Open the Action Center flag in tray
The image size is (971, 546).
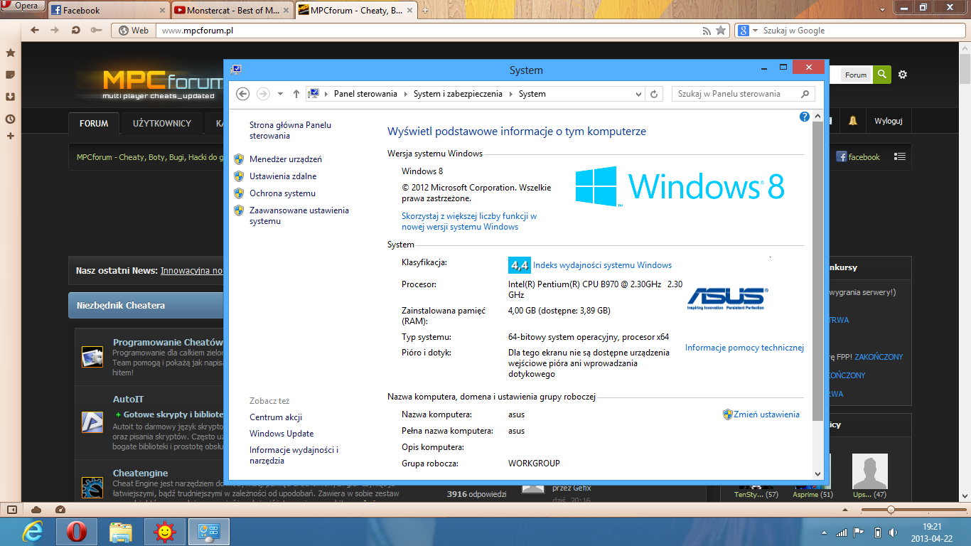(859, 532)
